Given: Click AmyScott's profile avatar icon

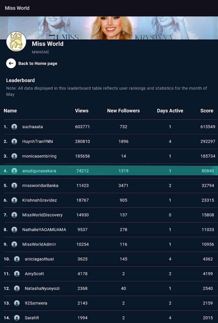Looking at the screenshot, I should 17,274.
